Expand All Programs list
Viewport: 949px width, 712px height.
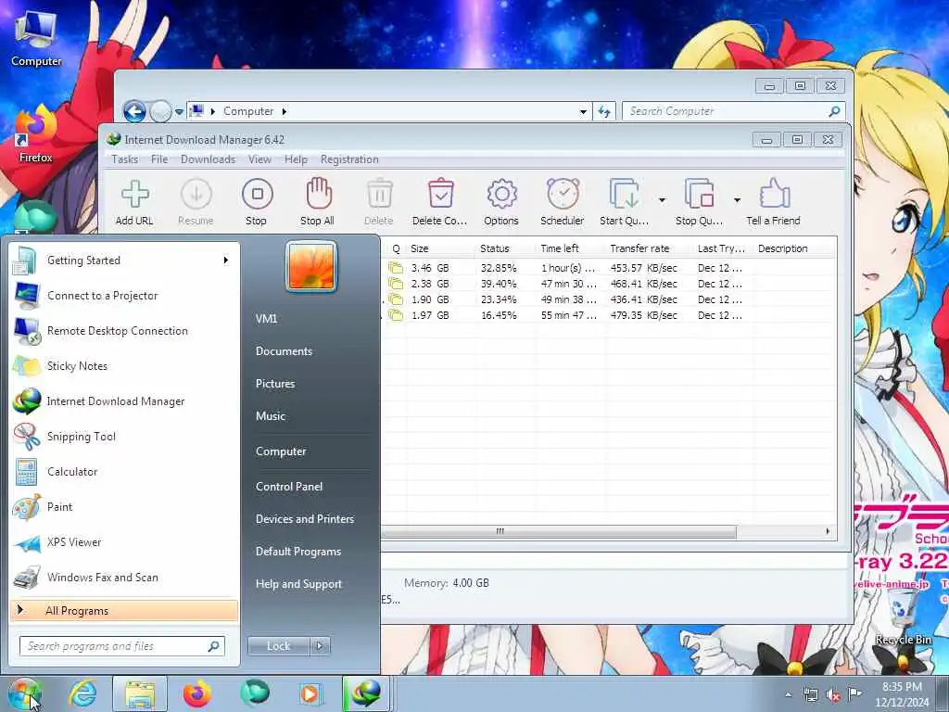pos(123,610)
